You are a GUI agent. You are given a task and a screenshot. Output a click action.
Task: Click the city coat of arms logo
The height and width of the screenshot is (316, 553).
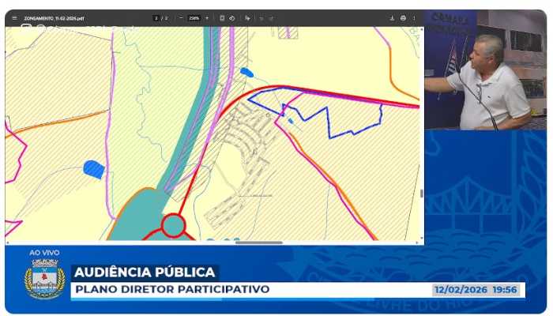point(45,279)
